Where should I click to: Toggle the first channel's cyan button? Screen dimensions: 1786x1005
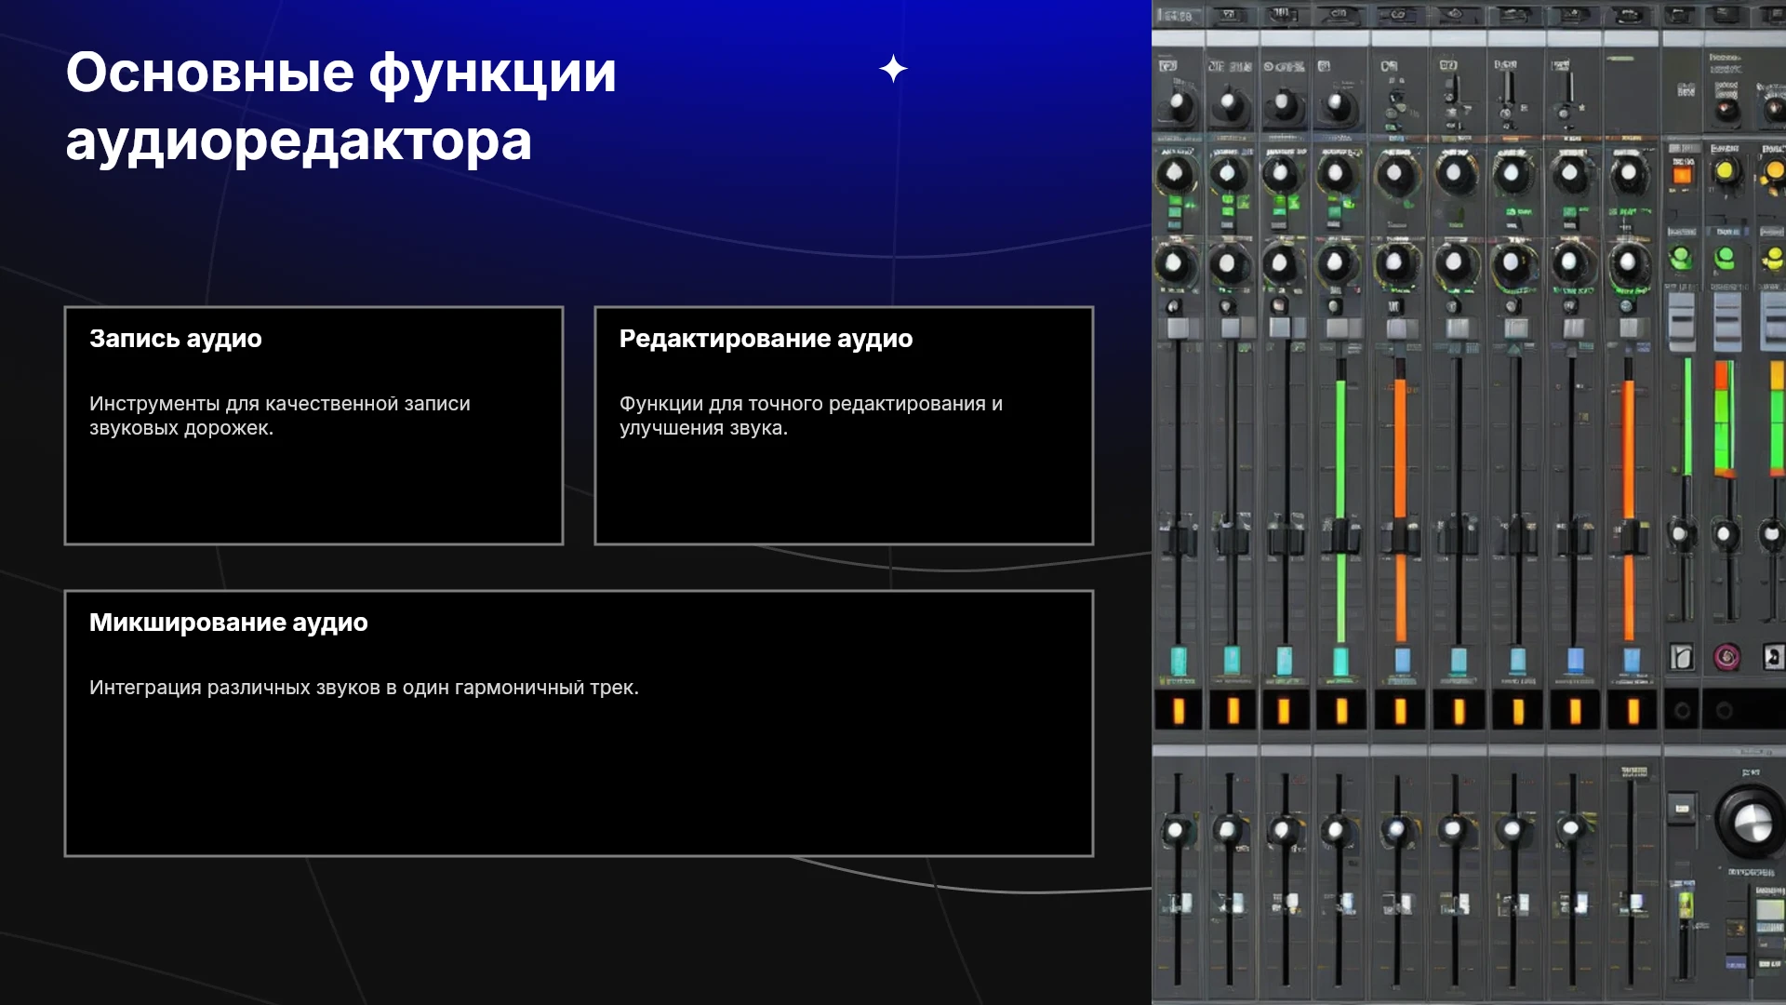click(1179, 660)
